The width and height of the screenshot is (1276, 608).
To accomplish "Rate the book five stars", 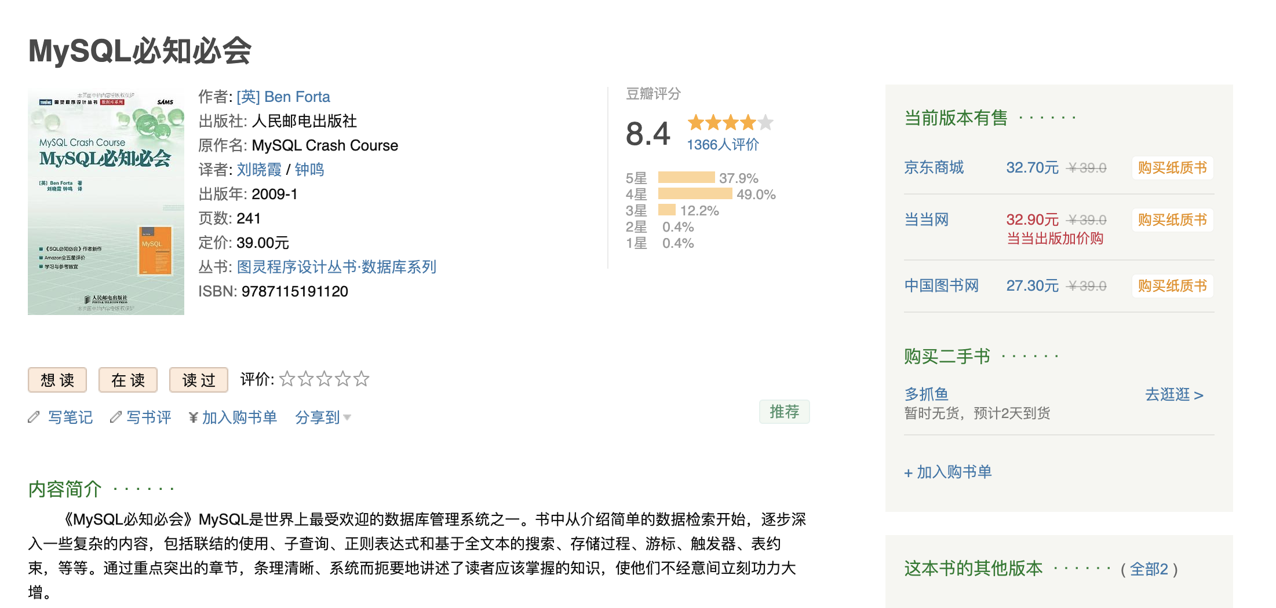I will 361,379.
